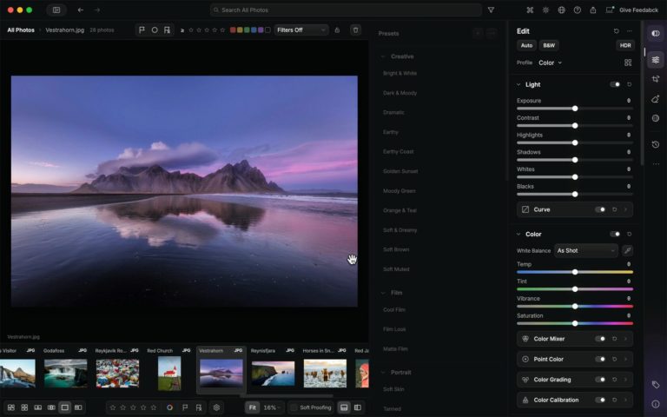This screenshot has height=417, width=667.
Task: Toggle the Color Calibration switch
Action: pyautogui.click(x=600, y=400)
